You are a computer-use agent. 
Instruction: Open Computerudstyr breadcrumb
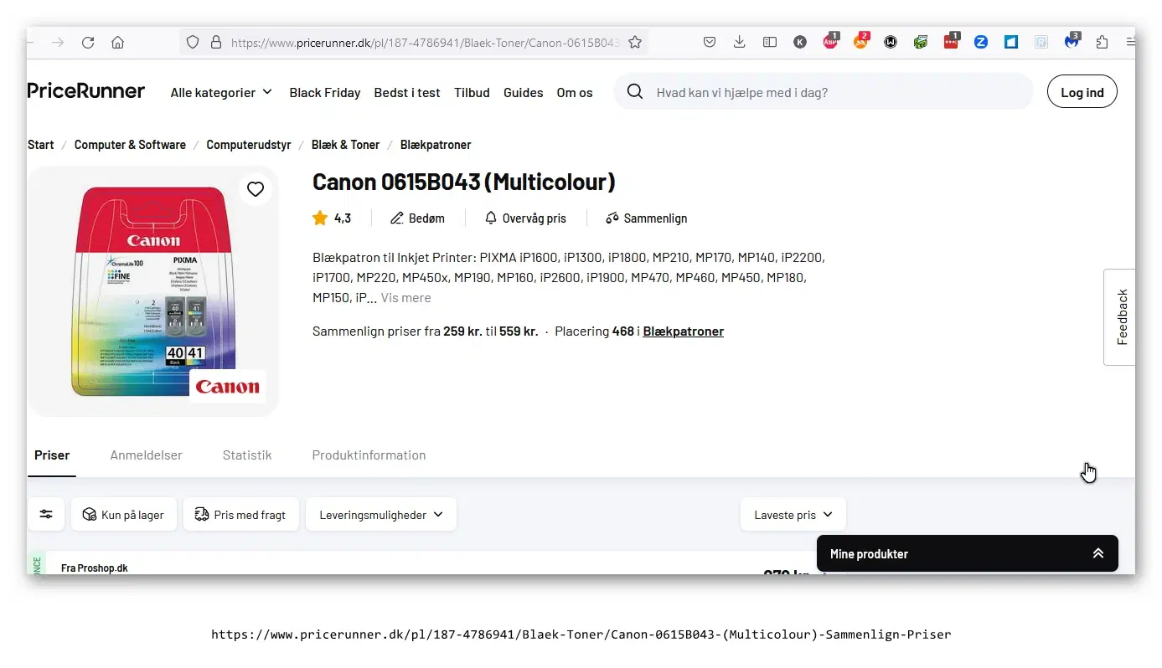coord(249,145)
